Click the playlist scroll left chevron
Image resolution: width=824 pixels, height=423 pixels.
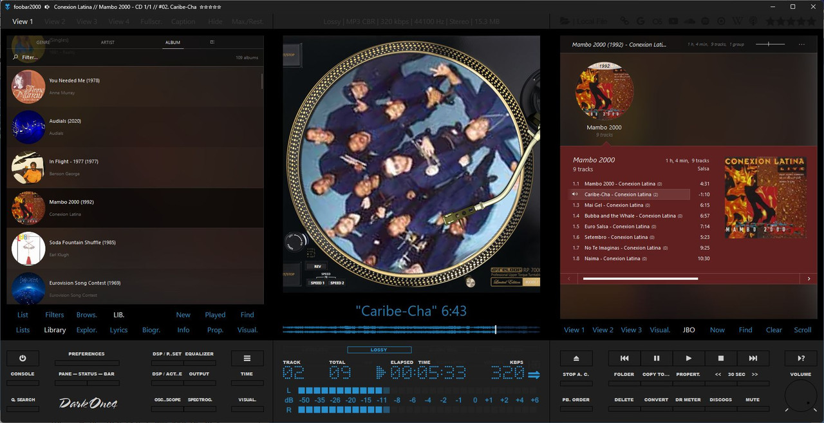tap(568, 279)
